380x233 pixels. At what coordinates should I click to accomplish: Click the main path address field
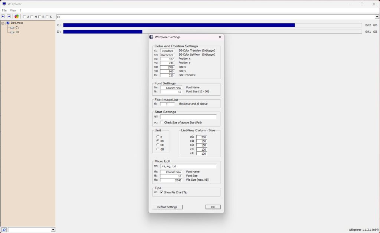point(216,17)
